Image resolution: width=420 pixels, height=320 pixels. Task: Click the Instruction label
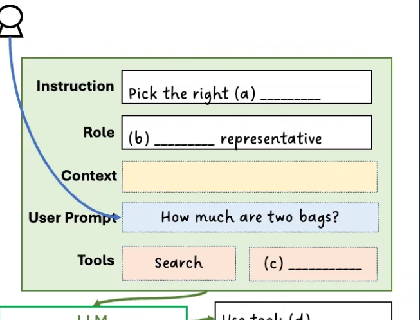[75, 86]
